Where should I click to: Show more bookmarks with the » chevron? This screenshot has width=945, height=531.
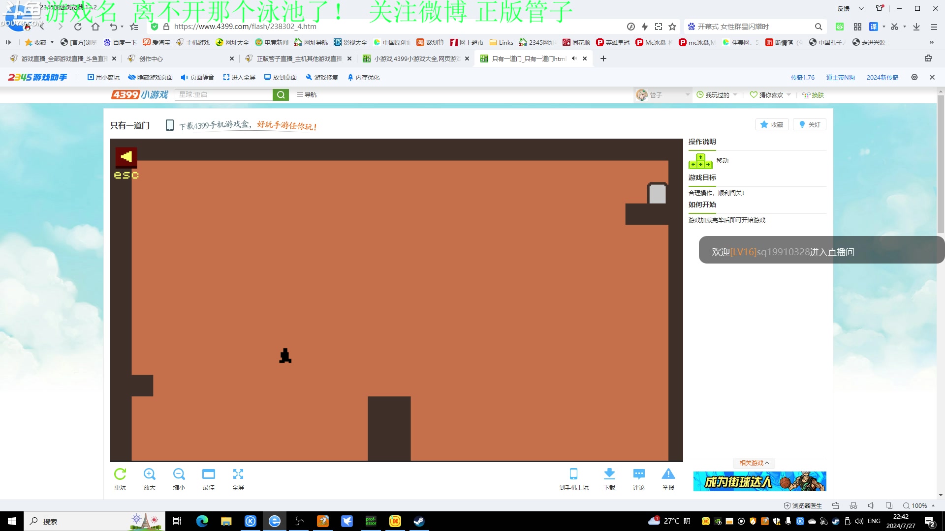[932, 42]
